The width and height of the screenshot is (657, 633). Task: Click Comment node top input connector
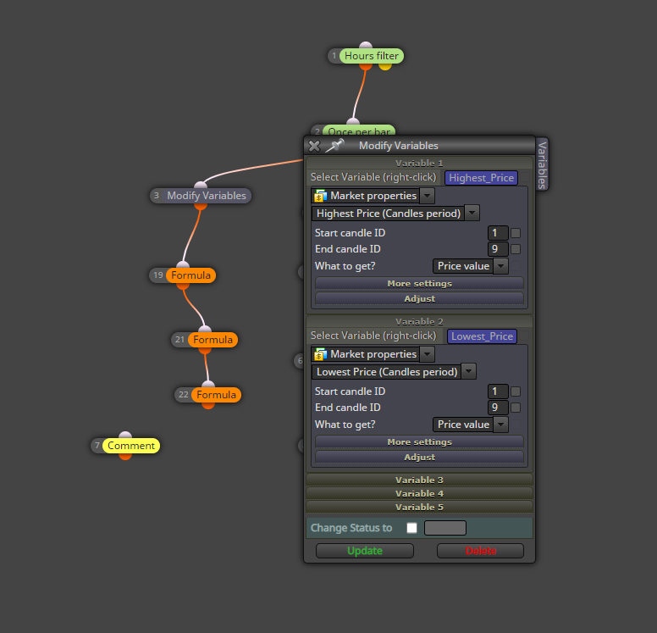[x=125, y=435]
